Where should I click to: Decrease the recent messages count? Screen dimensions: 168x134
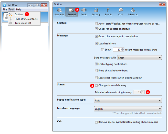(122, 51)
